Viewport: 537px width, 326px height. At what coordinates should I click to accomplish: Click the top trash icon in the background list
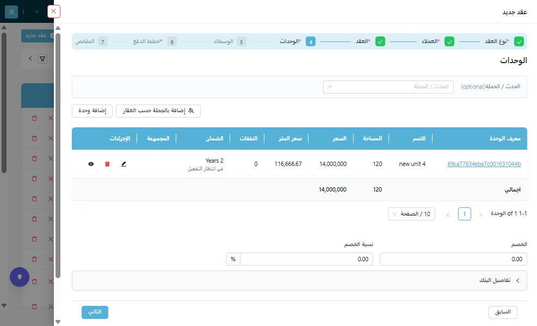click(x=34, y=118)
